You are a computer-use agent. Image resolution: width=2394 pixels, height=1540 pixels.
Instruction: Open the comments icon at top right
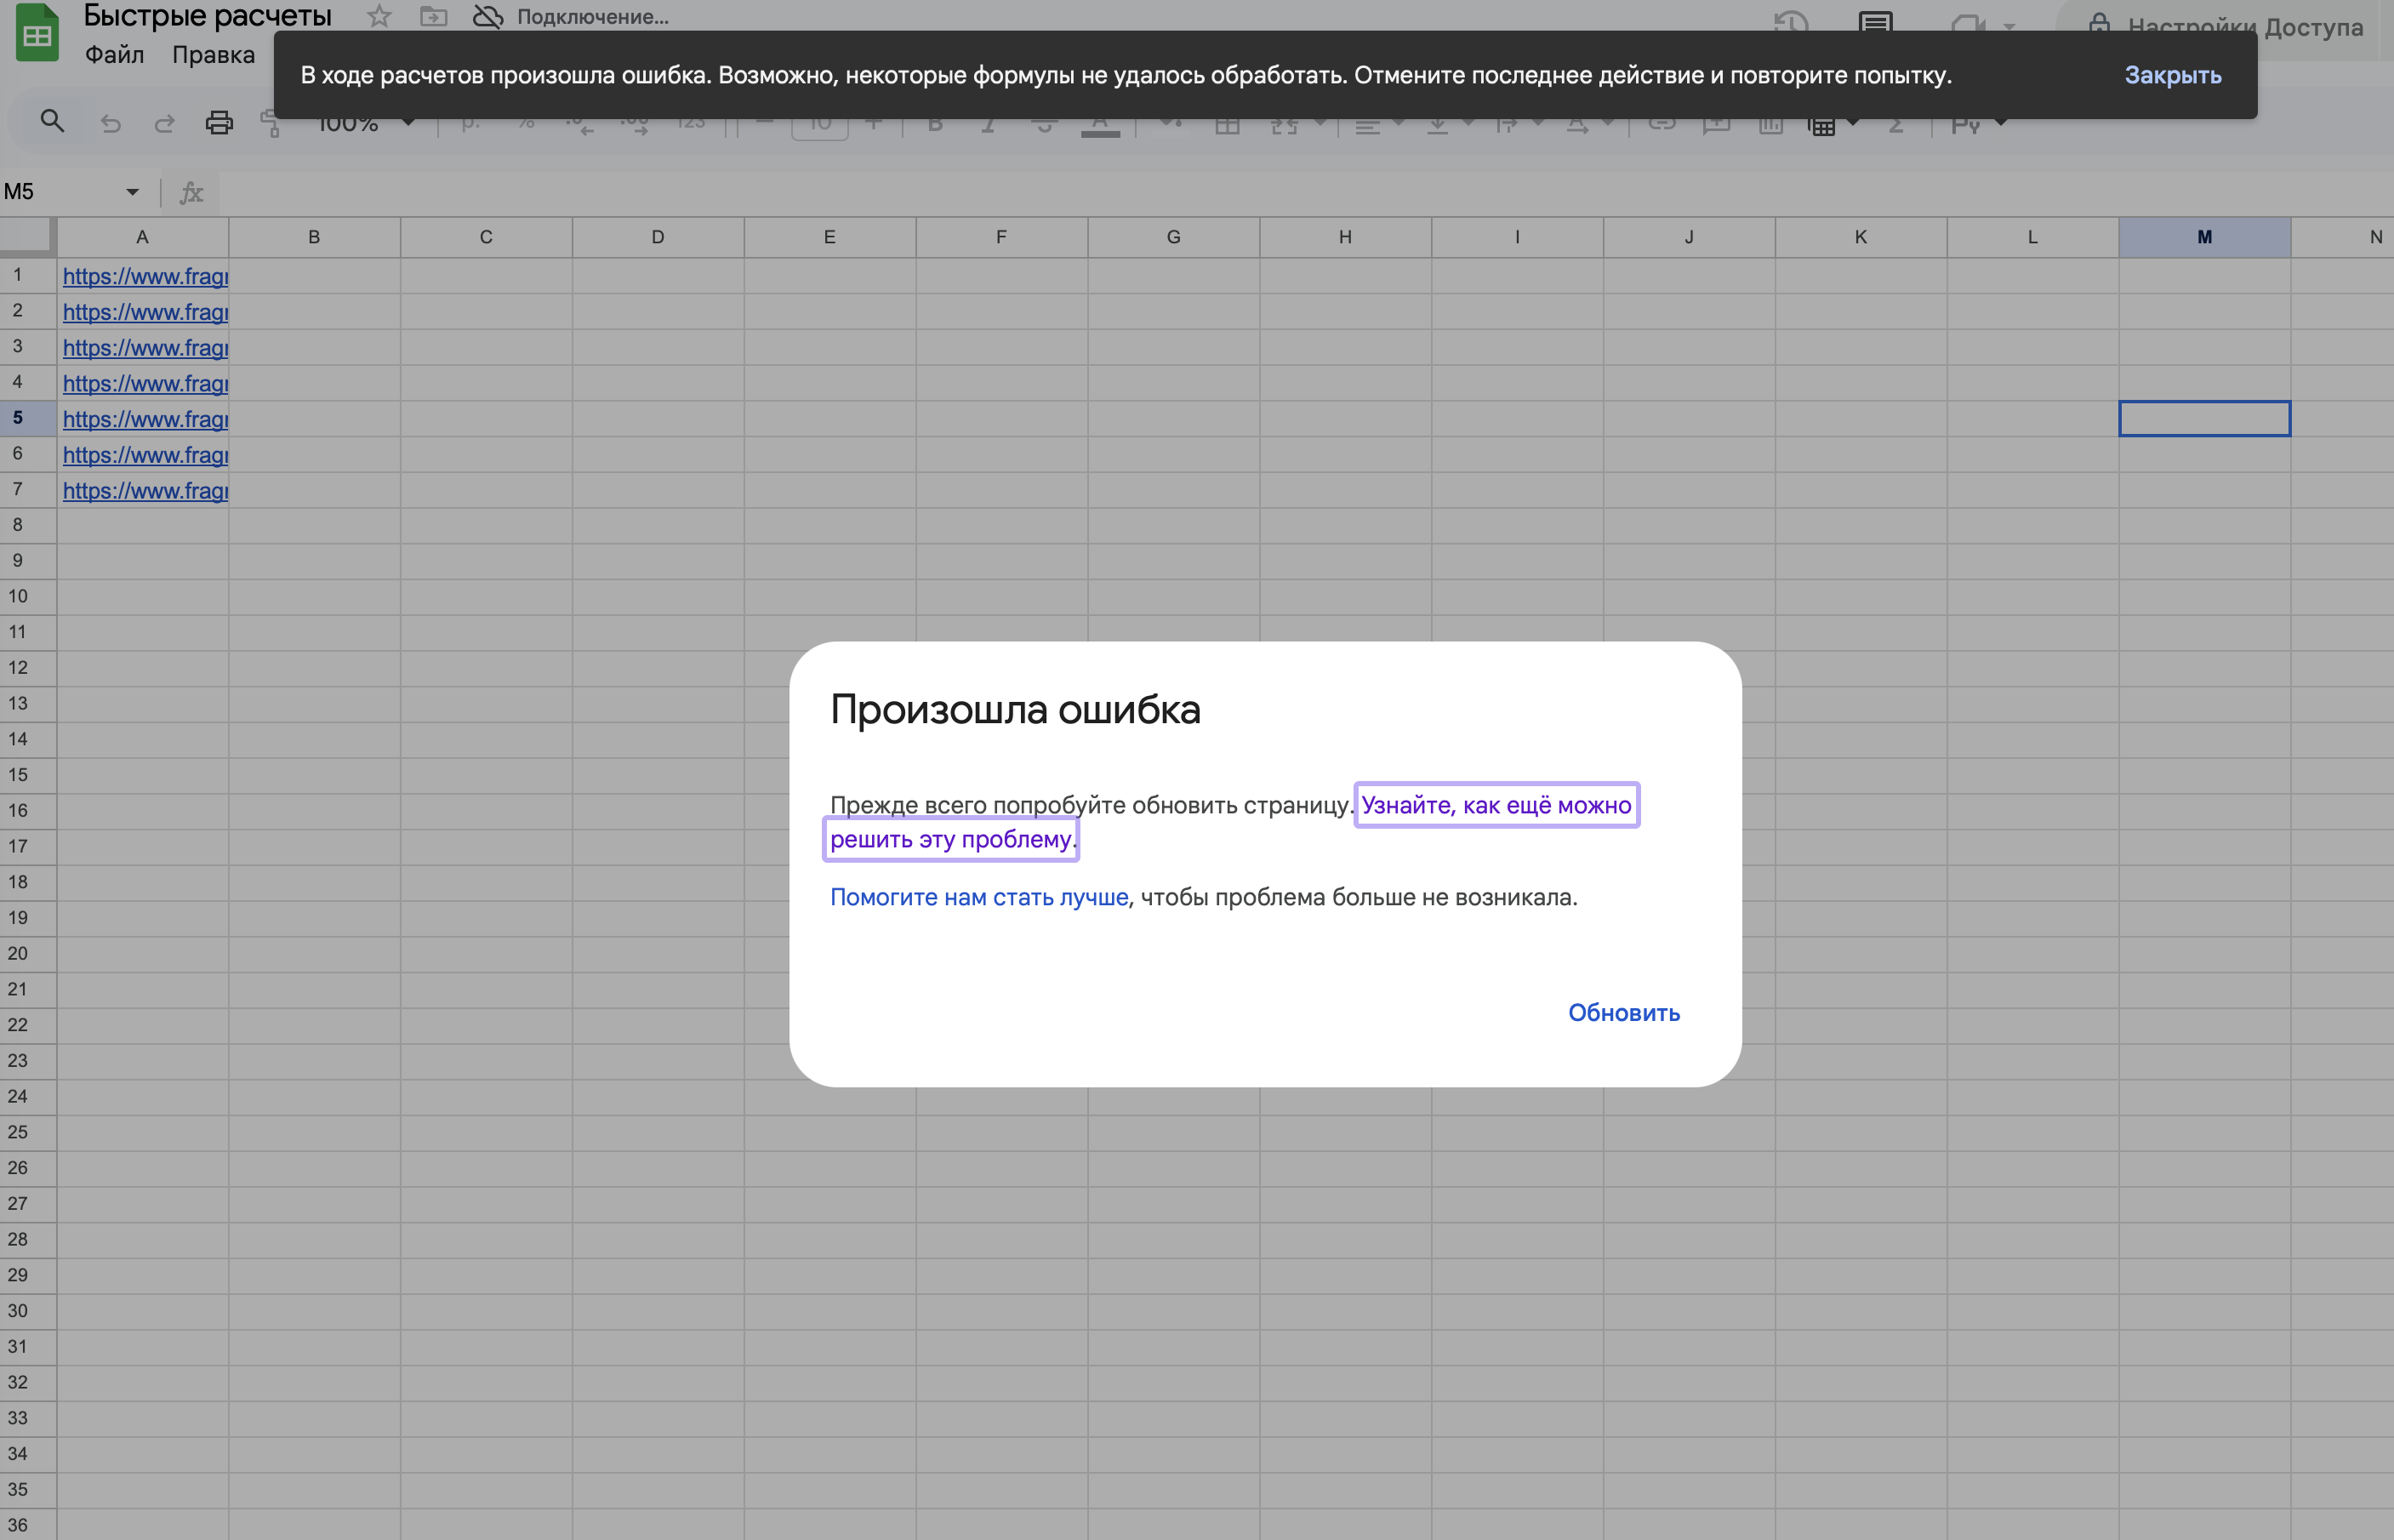(1875, 20)
